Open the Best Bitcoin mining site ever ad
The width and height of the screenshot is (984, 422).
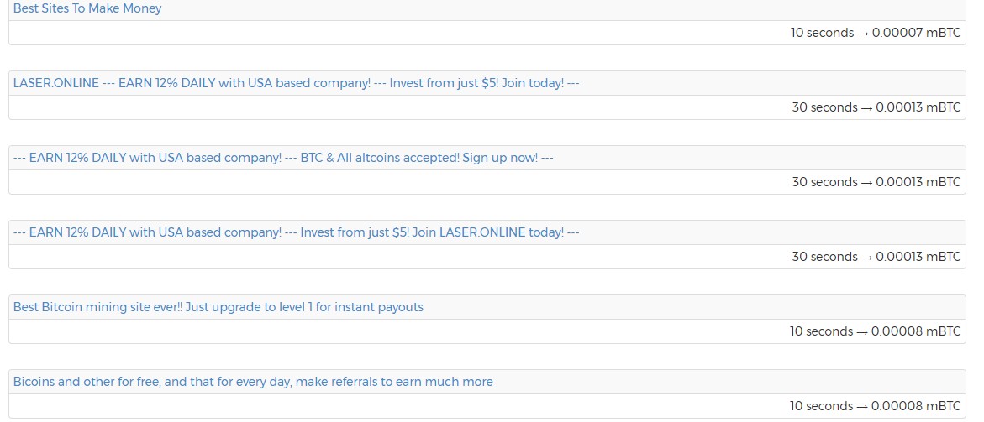[218, 307]
